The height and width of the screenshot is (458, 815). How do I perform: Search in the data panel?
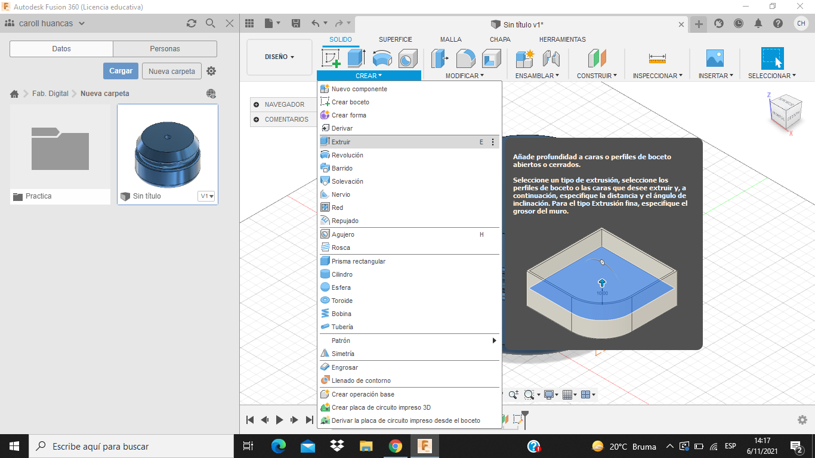pos(210,23)
